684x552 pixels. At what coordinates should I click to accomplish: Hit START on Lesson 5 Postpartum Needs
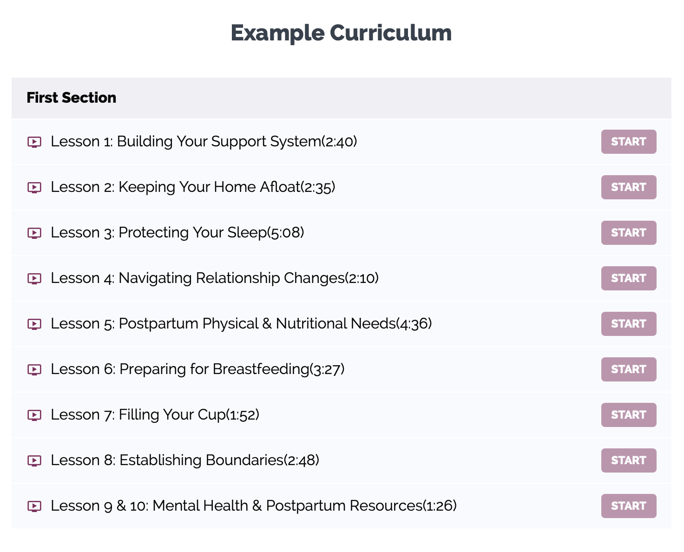pos(628,324)
